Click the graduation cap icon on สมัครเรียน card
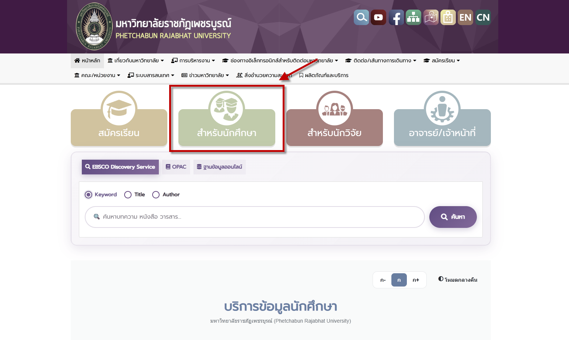Viewport: 569px width, 340px height. (119, 109)
